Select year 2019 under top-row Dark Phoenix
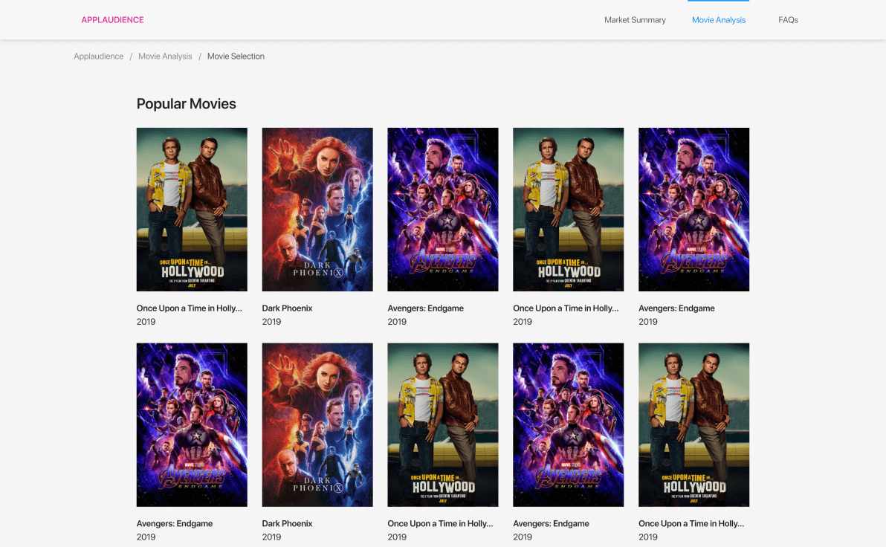The height and width of the screenshot is (547, 886). coord(271,322)
